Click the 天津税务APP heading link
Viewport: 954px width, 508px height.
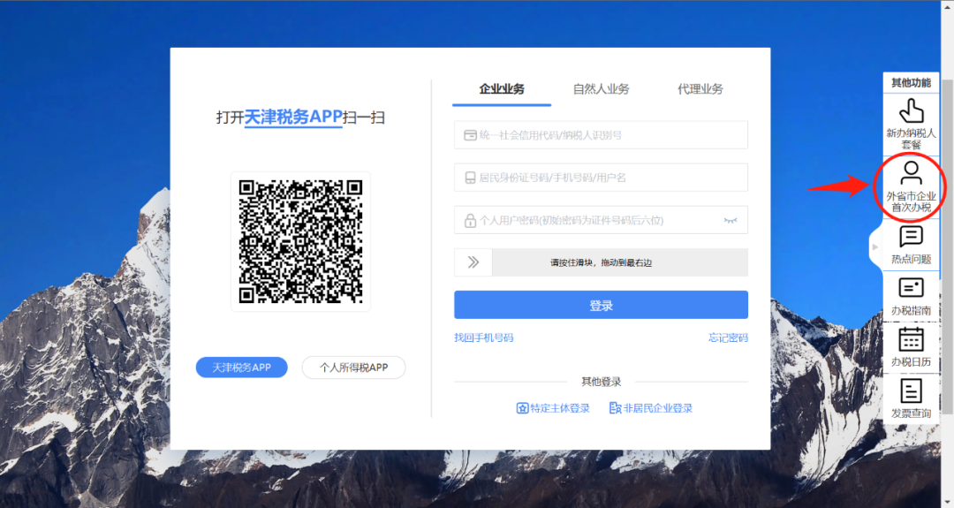coord(293,117)
